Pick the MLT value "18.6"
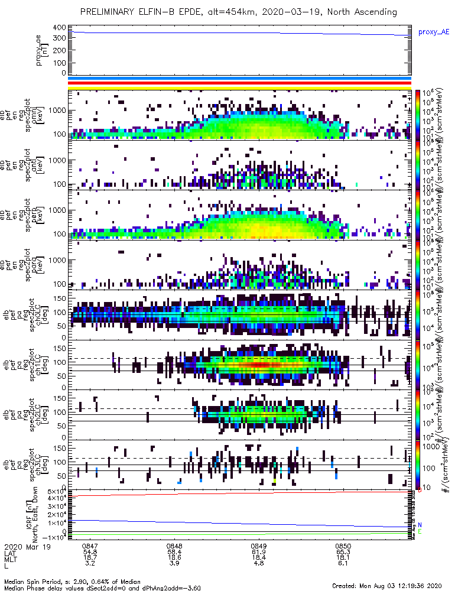Image resolution: width=458 pixels, height=591 pixels. [x=174, y=557]
